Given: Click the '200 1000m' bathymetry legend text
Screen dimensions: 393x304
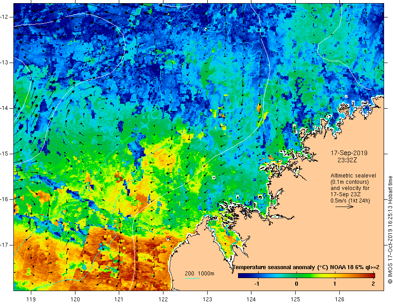Looking at the screenshot, I should click(x=200, y=274).
